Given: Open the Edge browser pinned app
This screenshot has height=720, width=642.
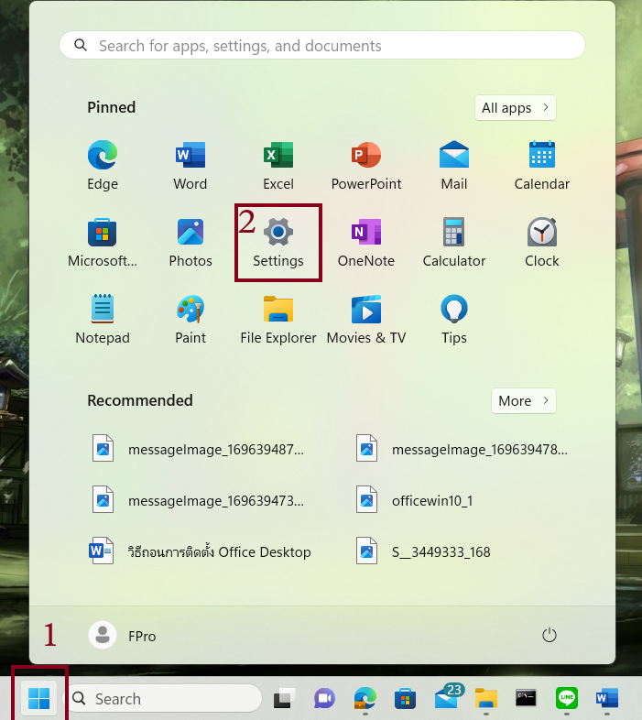Looking at the screenshot, I should [x=103, y=166].
